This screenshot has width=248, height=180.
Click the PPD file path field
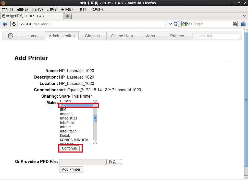pyautogui.click(x=82, y=162)
